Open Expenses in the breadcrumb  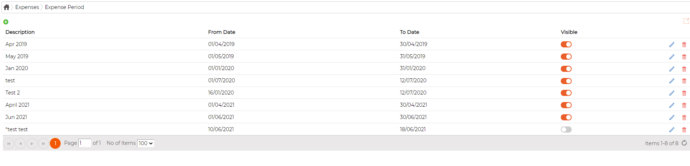tap(27, 7)
